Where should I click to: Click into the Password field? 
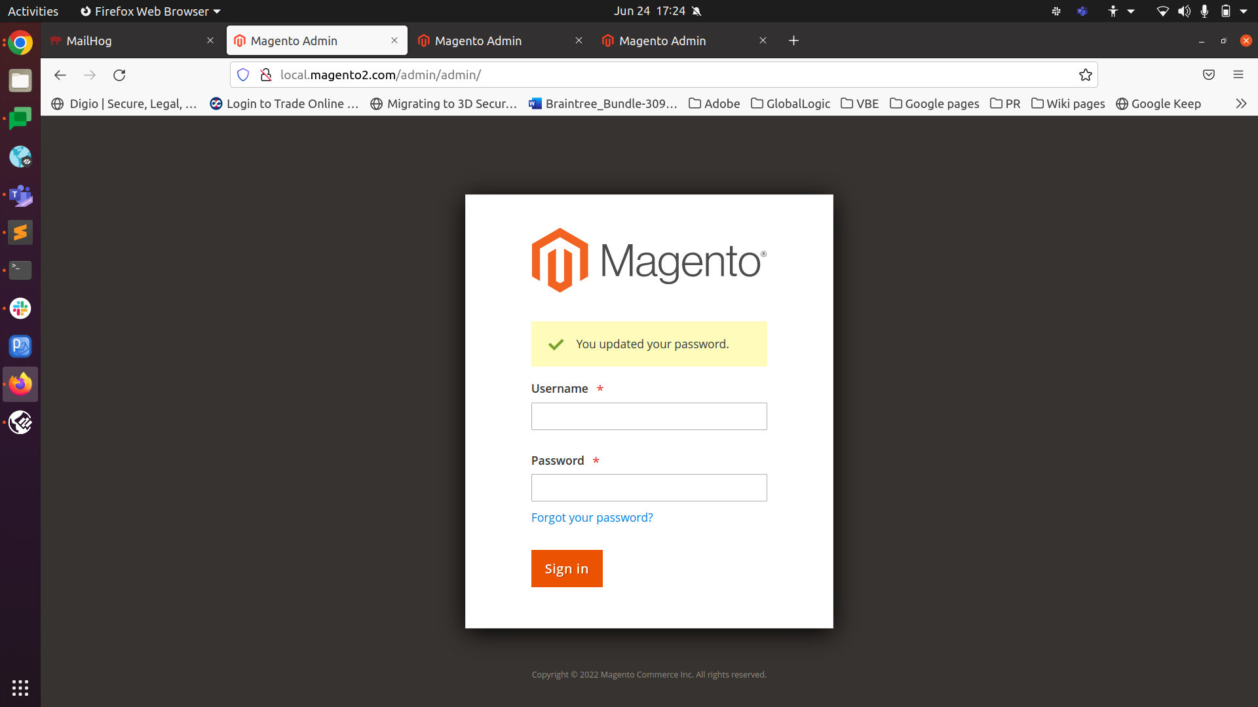pyautogui.click(x=649, y=488)
